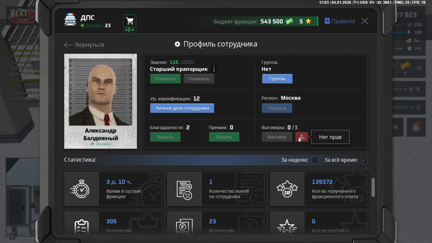
Task: Click the ruble banknotes icon in statistics
Action: (184, 226)
